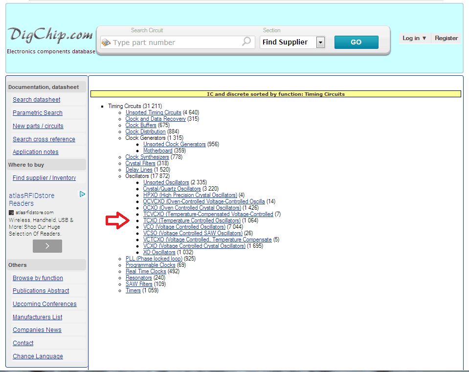Open the TCXO (Temperature Controlled Oscillators) link
The image size is (469, 372).
[192, 220]
